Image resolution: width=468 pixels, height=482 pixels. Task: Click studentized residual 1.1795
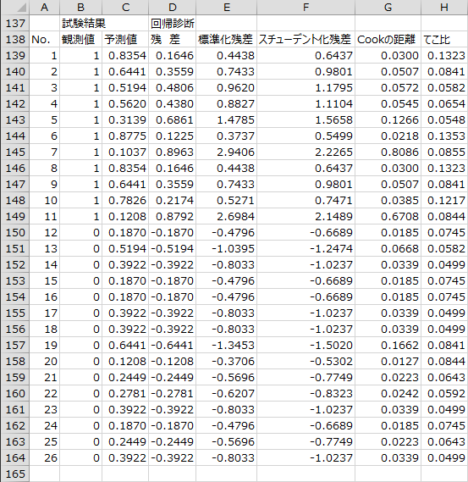(x=306, y=87)
